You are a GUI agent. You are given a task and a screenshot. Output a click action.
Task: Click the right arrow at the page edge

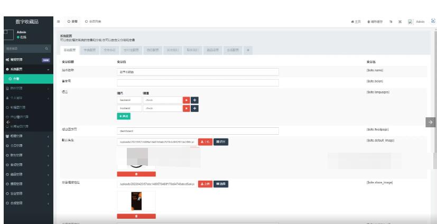click(x=430, y=122)
